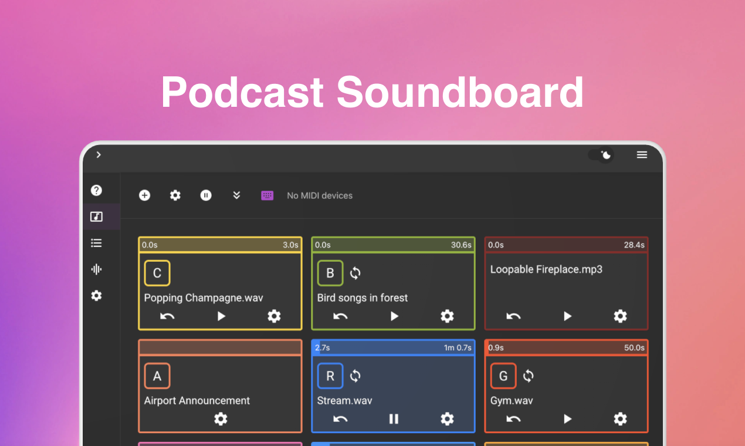Expand the sidebar using the arrow button
The image size is (745, 446).
(x=98, y=154)
